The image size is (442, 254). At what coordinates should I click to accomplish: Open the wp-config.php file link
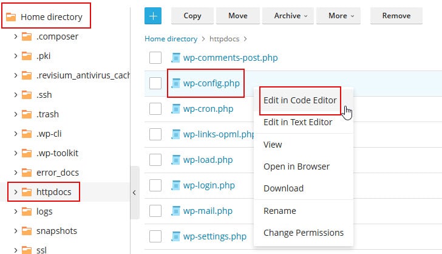tap(211, 83)
